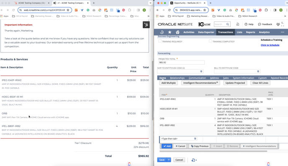Open the HubSpot icon on the quote page

point(146,25)
